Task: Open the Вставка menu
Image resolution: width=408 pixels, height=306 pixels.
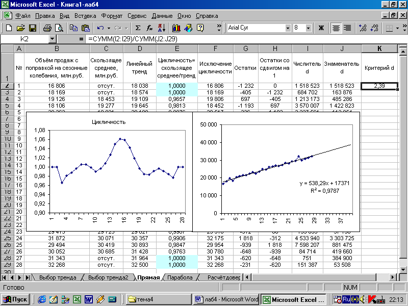Action: coord(85,16)
